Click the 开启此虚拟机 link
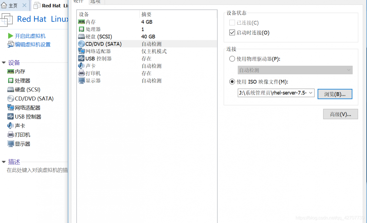This screenshot has height=223, width=367. 30,36
